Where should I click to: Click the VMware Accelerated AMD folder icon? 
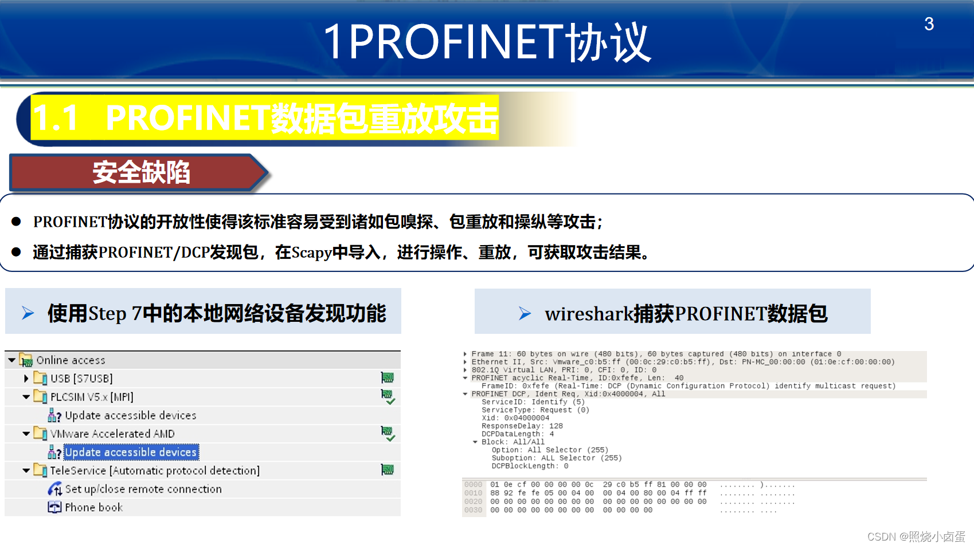coord(40,433)
